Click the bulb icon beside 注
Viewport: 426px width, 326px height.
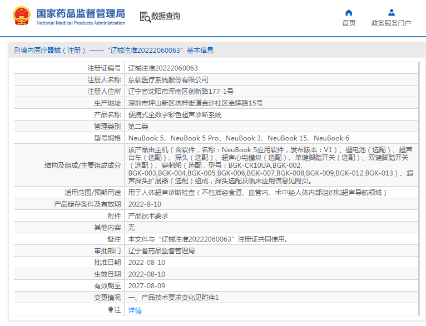coord(110,309)
